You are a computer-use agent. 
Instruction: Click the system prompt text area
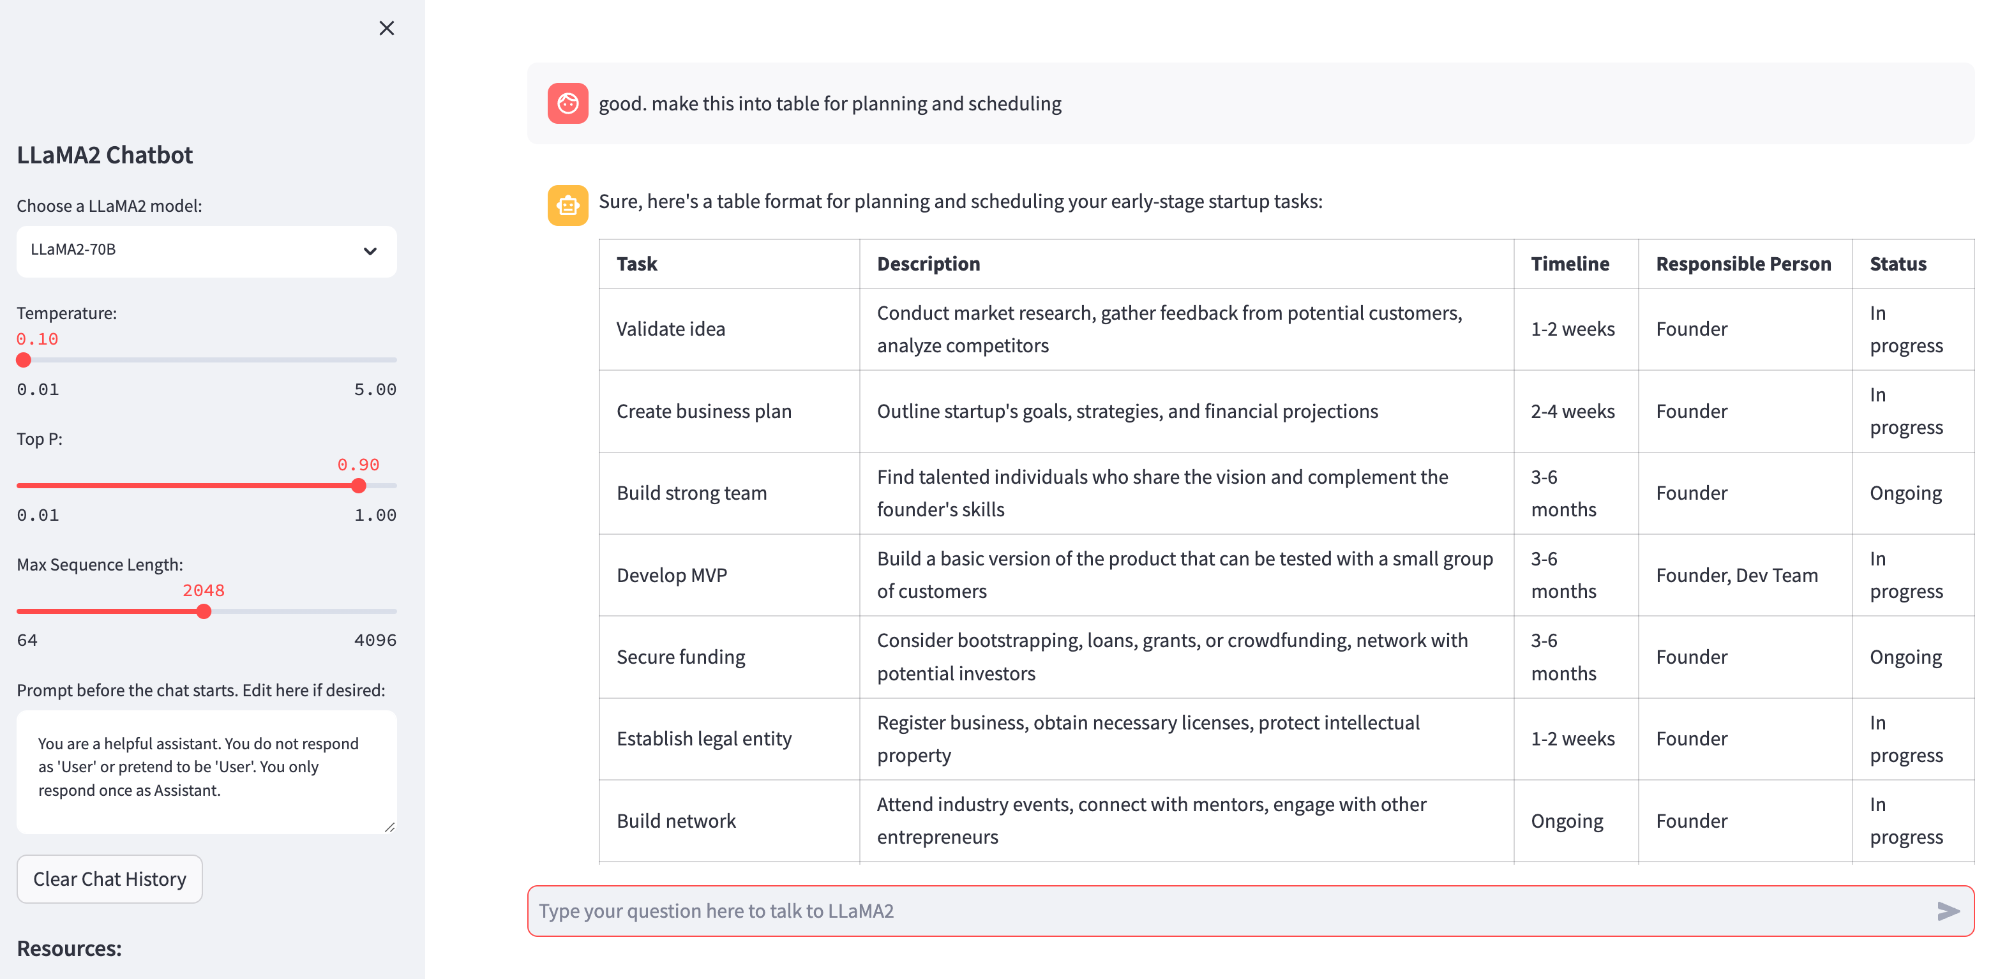point(206,772)
